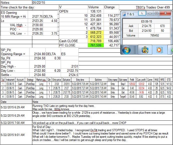Click the T & S window title icon
The height and width of the screenshot is (145, 173).
click(x=124, y=14)
